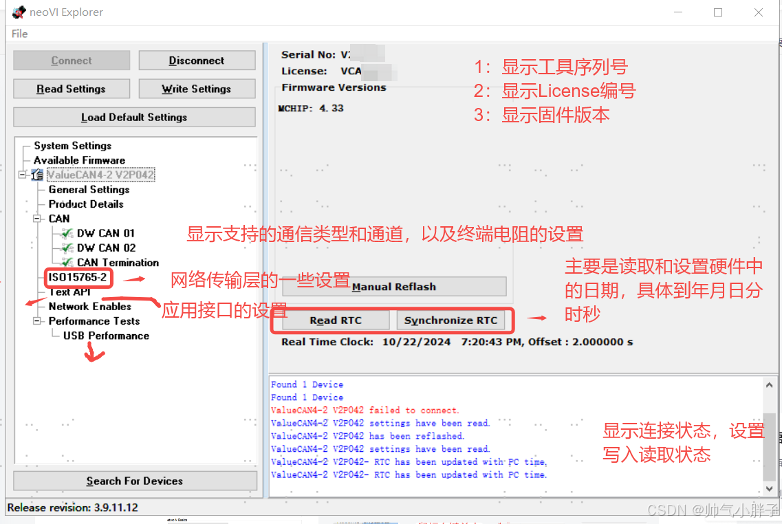Screen dimensions: 782x524
Task: Click the Read RTC button
Action: point(336,320)
